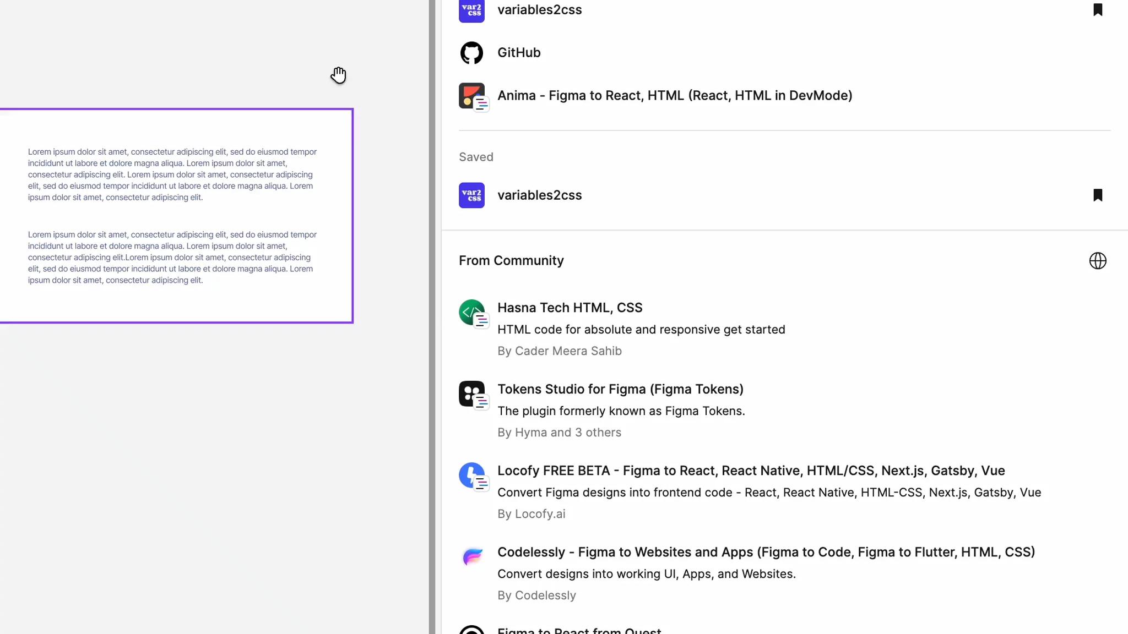Click the Locofy plugin icon

tap(473, 476)
